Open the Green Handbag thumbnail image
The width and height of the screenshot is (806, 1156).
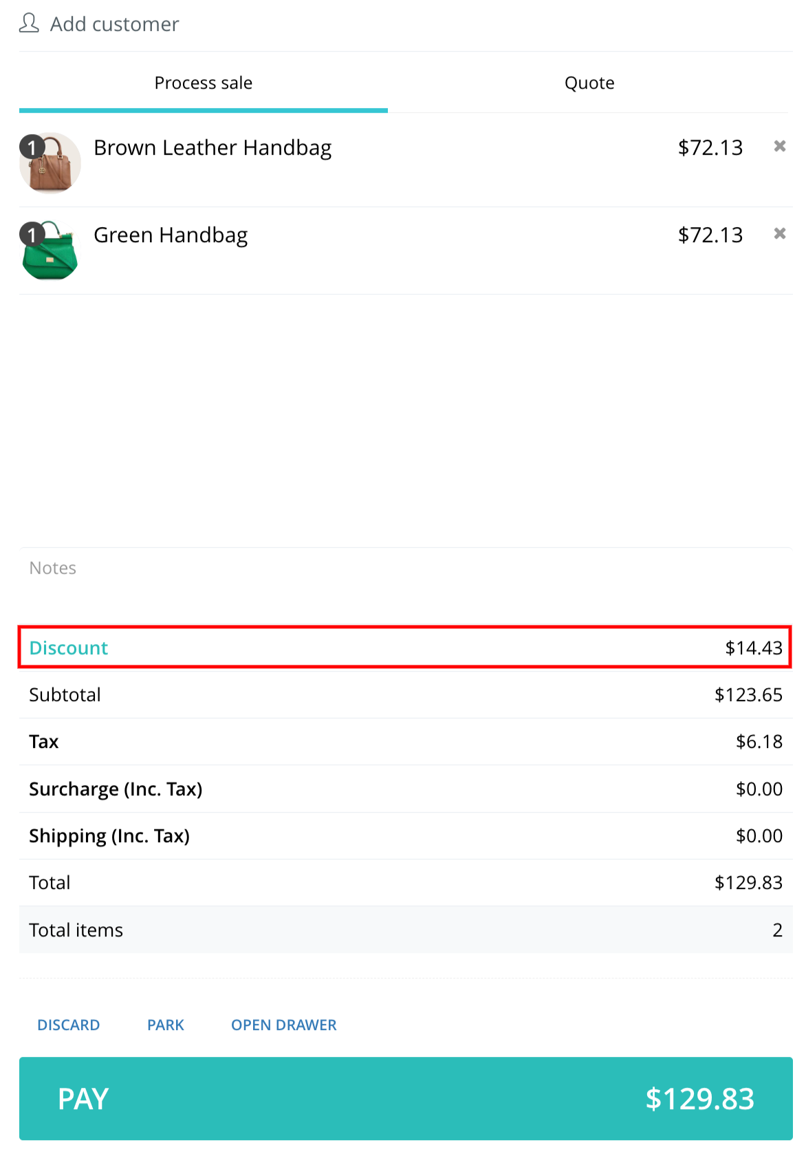[51, 250]
